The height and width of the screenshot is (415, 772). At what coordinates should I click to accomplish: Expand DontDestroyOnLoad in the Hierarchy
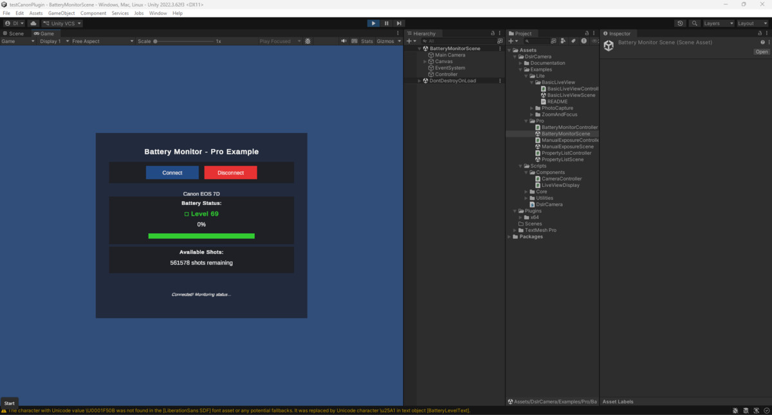click(419, 81)
